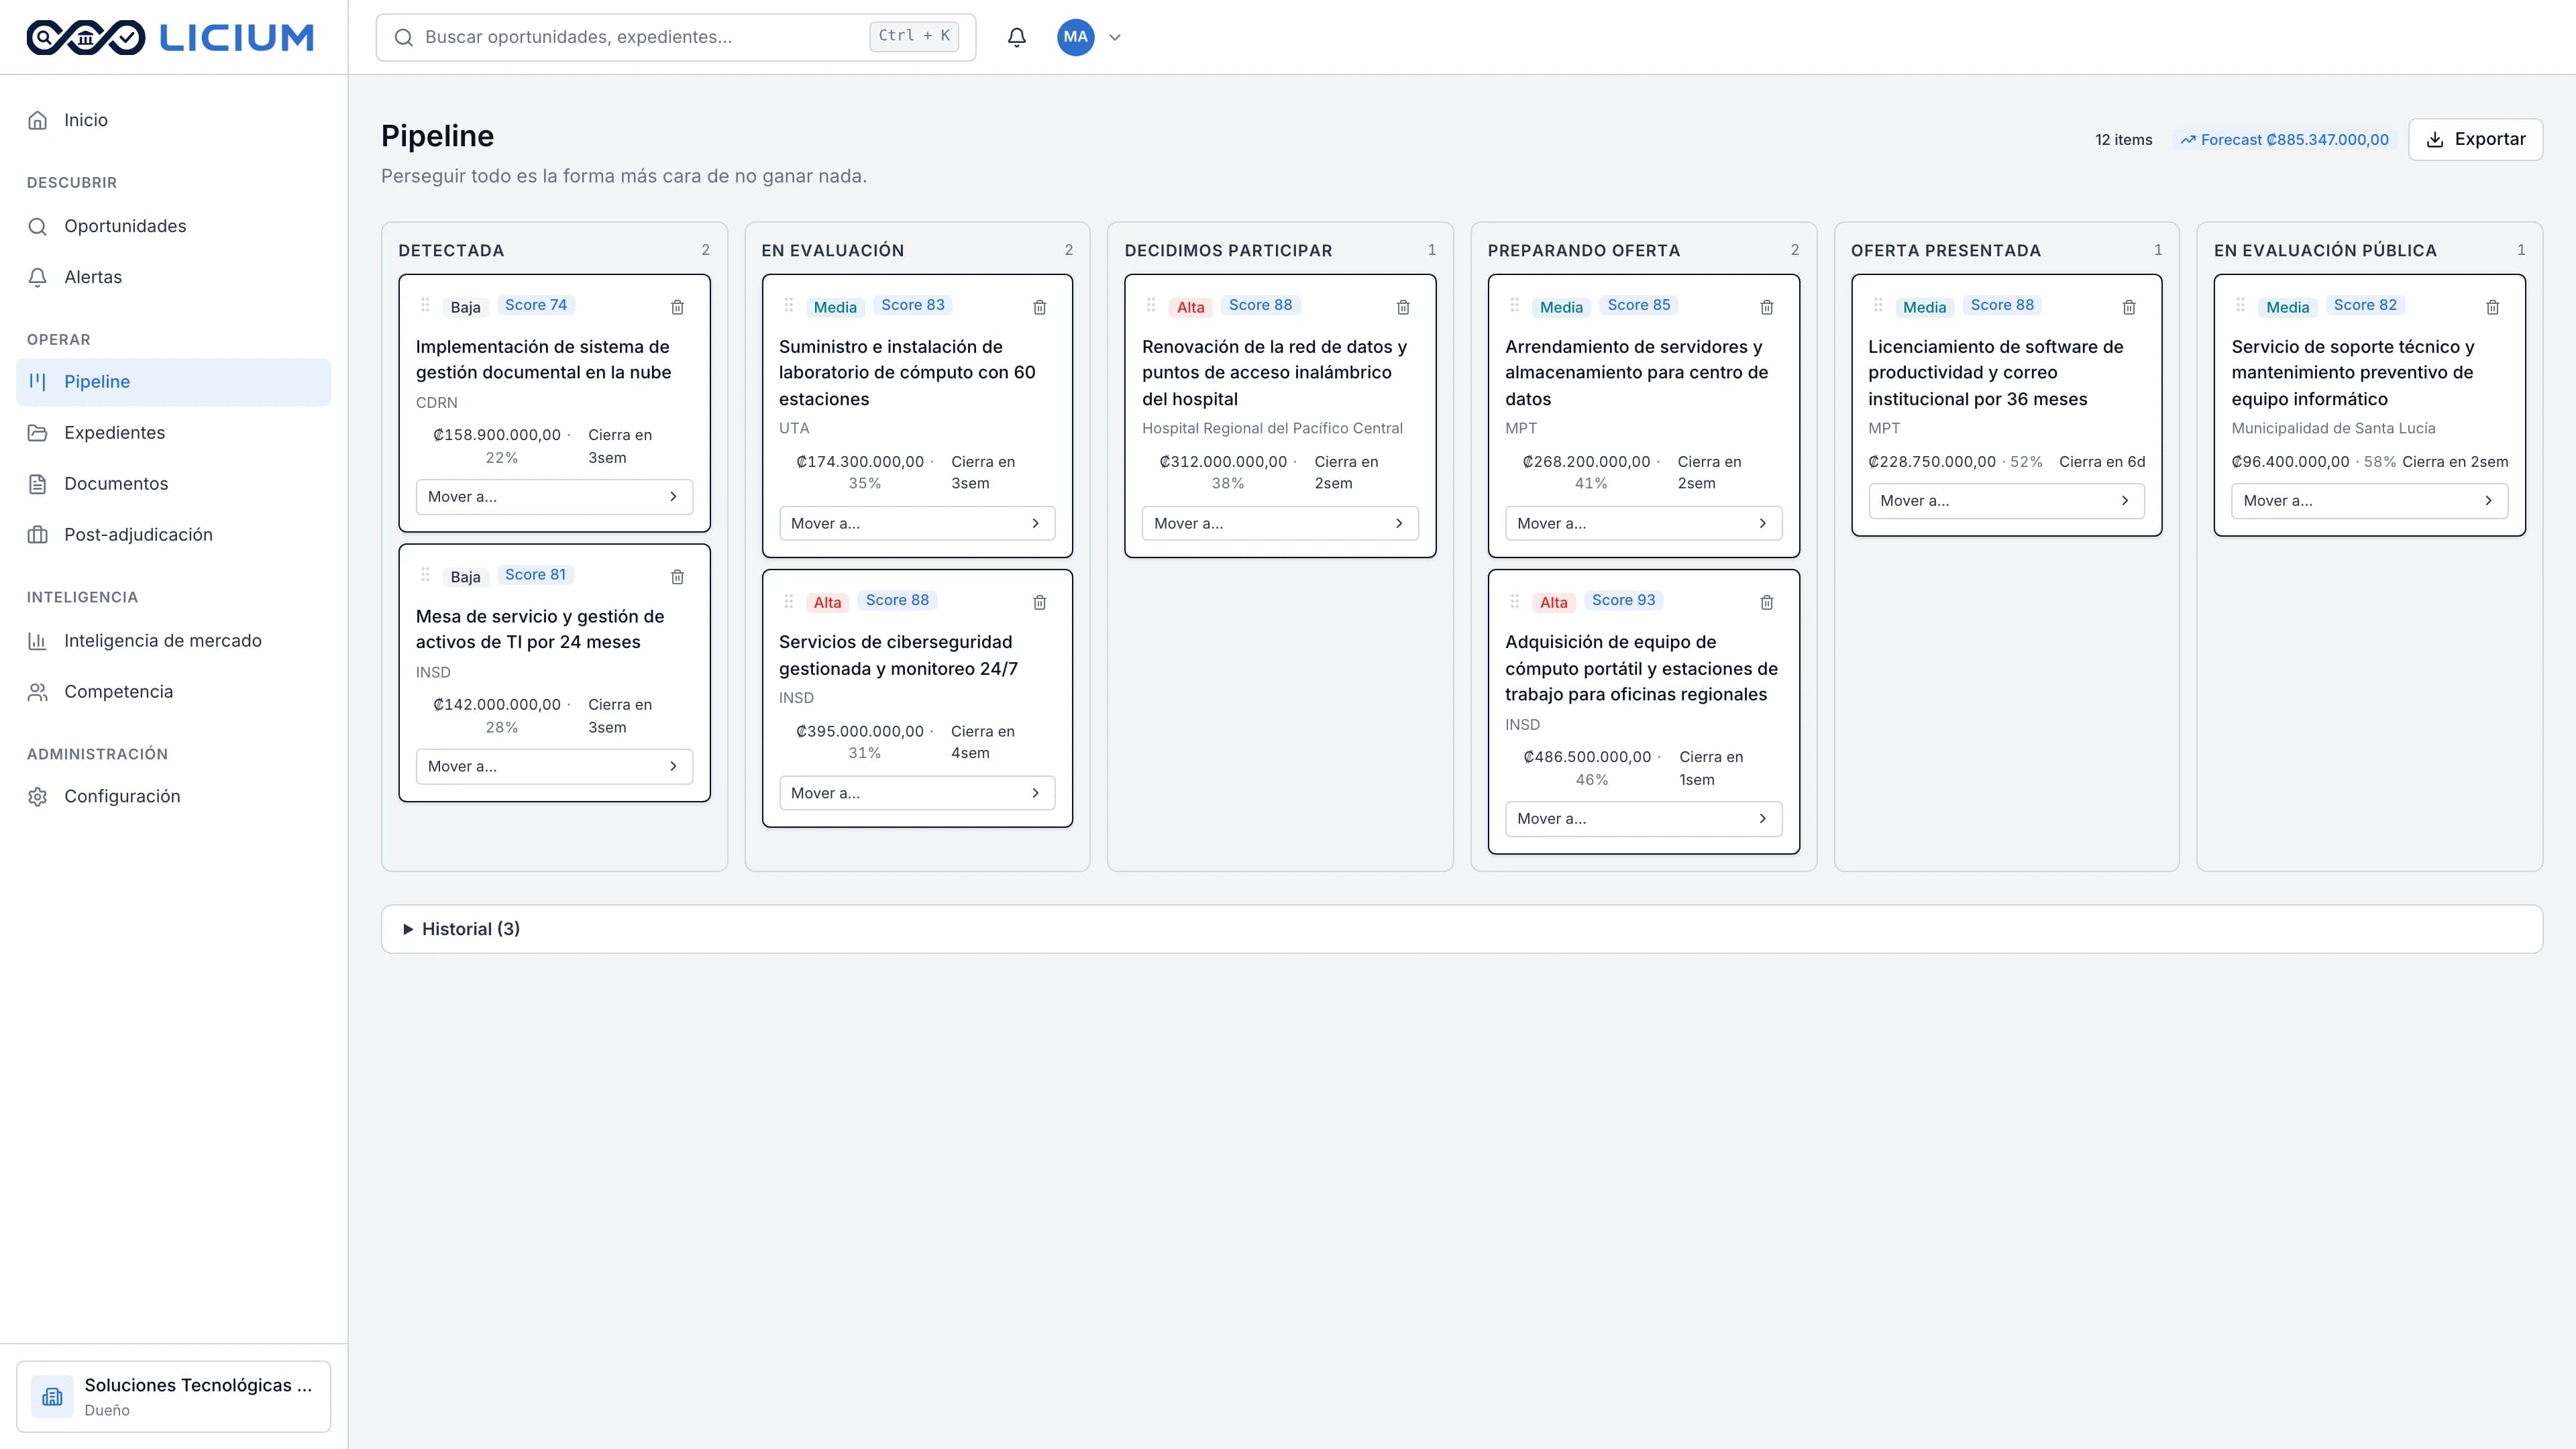The image size is (2576, 1449).
Task: Click the Alta priority tag on Renovación card
Action: pos(1190,307)
